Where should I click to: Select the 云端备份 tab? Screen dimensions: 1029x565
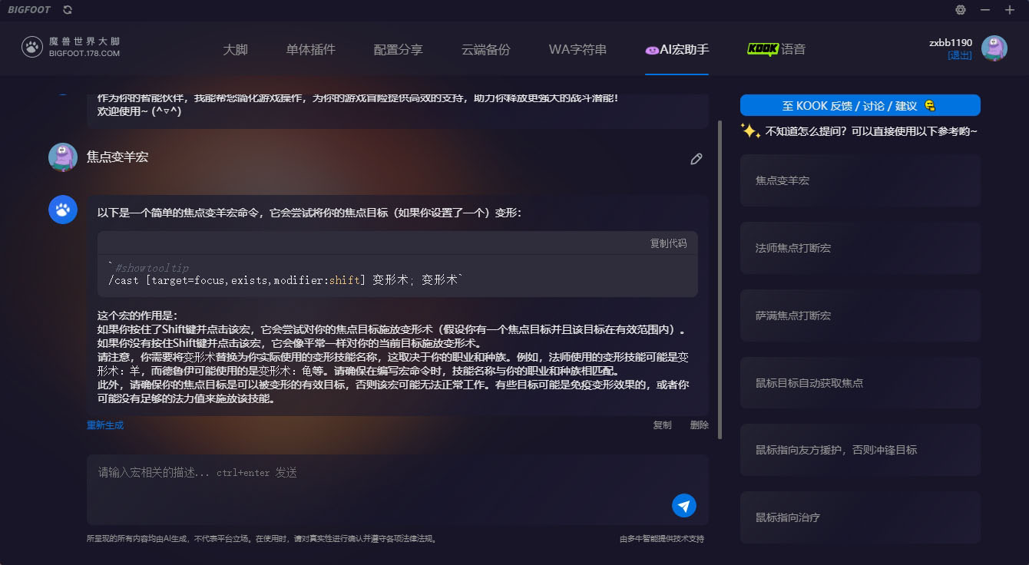485,49
